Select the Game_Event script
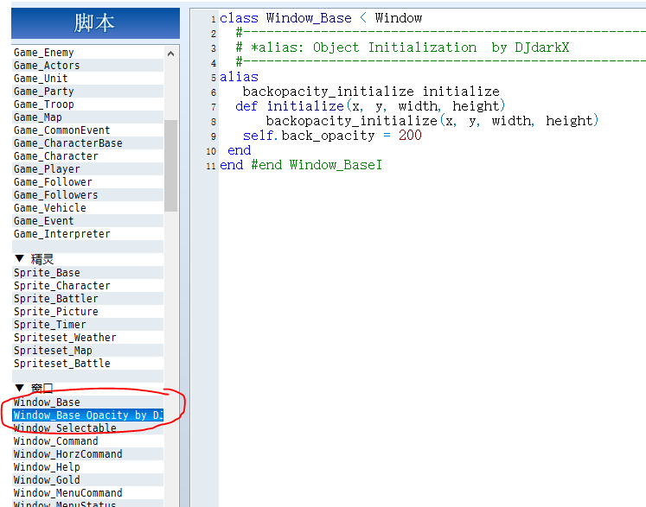The image size is (646, 507). [87, 221]
